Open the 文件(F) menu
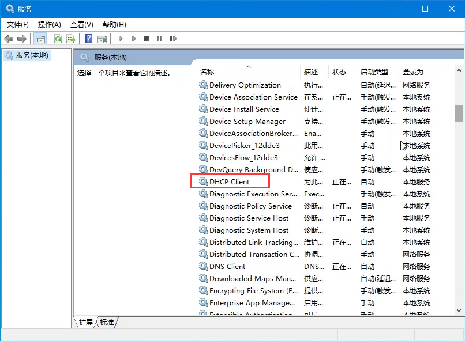The image size is (465, 341). point(18,25)
